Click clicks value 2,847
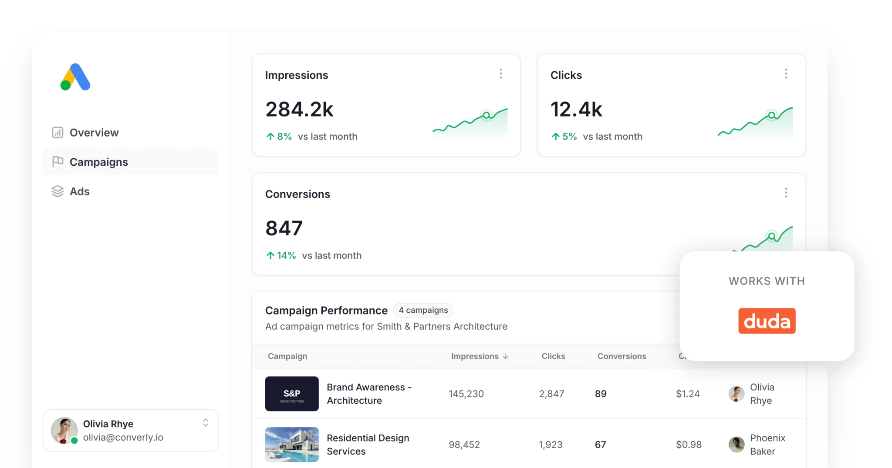 tap(551, 394)
